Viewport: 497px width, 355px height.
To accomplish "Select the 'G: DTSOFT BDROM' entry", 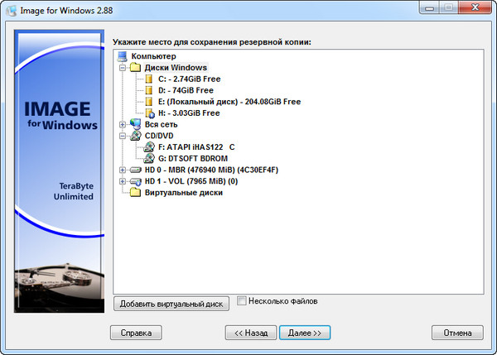I will 193,158.
